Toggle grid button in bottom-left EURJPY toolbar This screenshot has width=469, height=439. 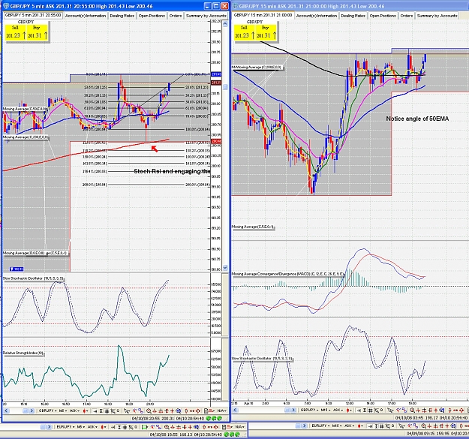[x=125, y=427]
